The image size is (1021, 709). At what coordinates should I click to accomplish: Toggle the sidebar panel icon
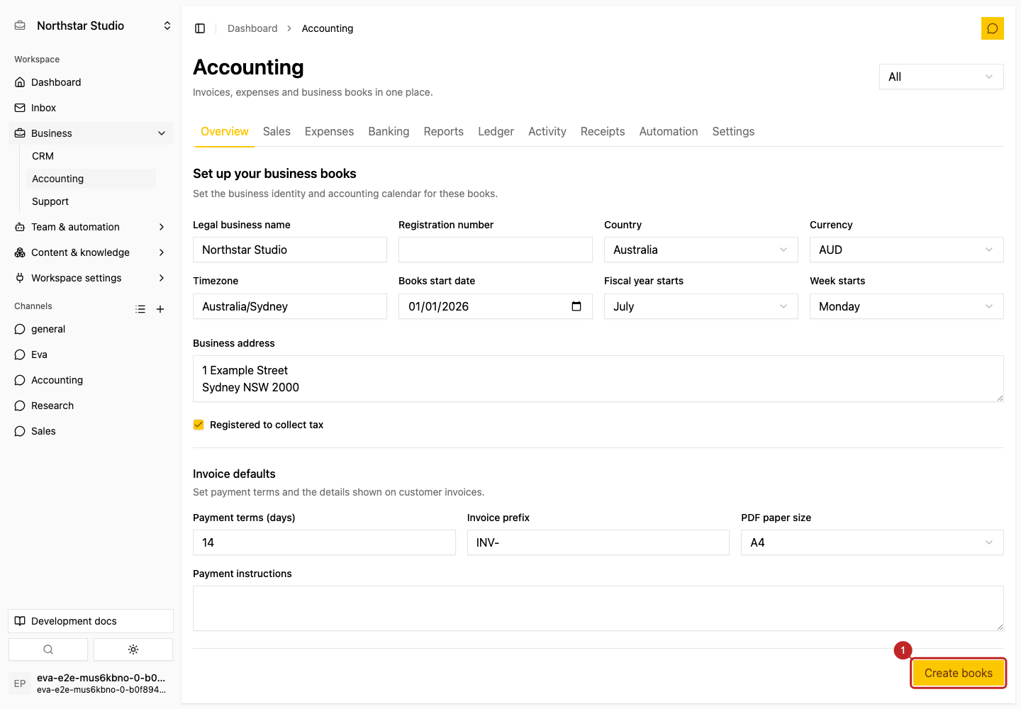(x=200, y=28)
